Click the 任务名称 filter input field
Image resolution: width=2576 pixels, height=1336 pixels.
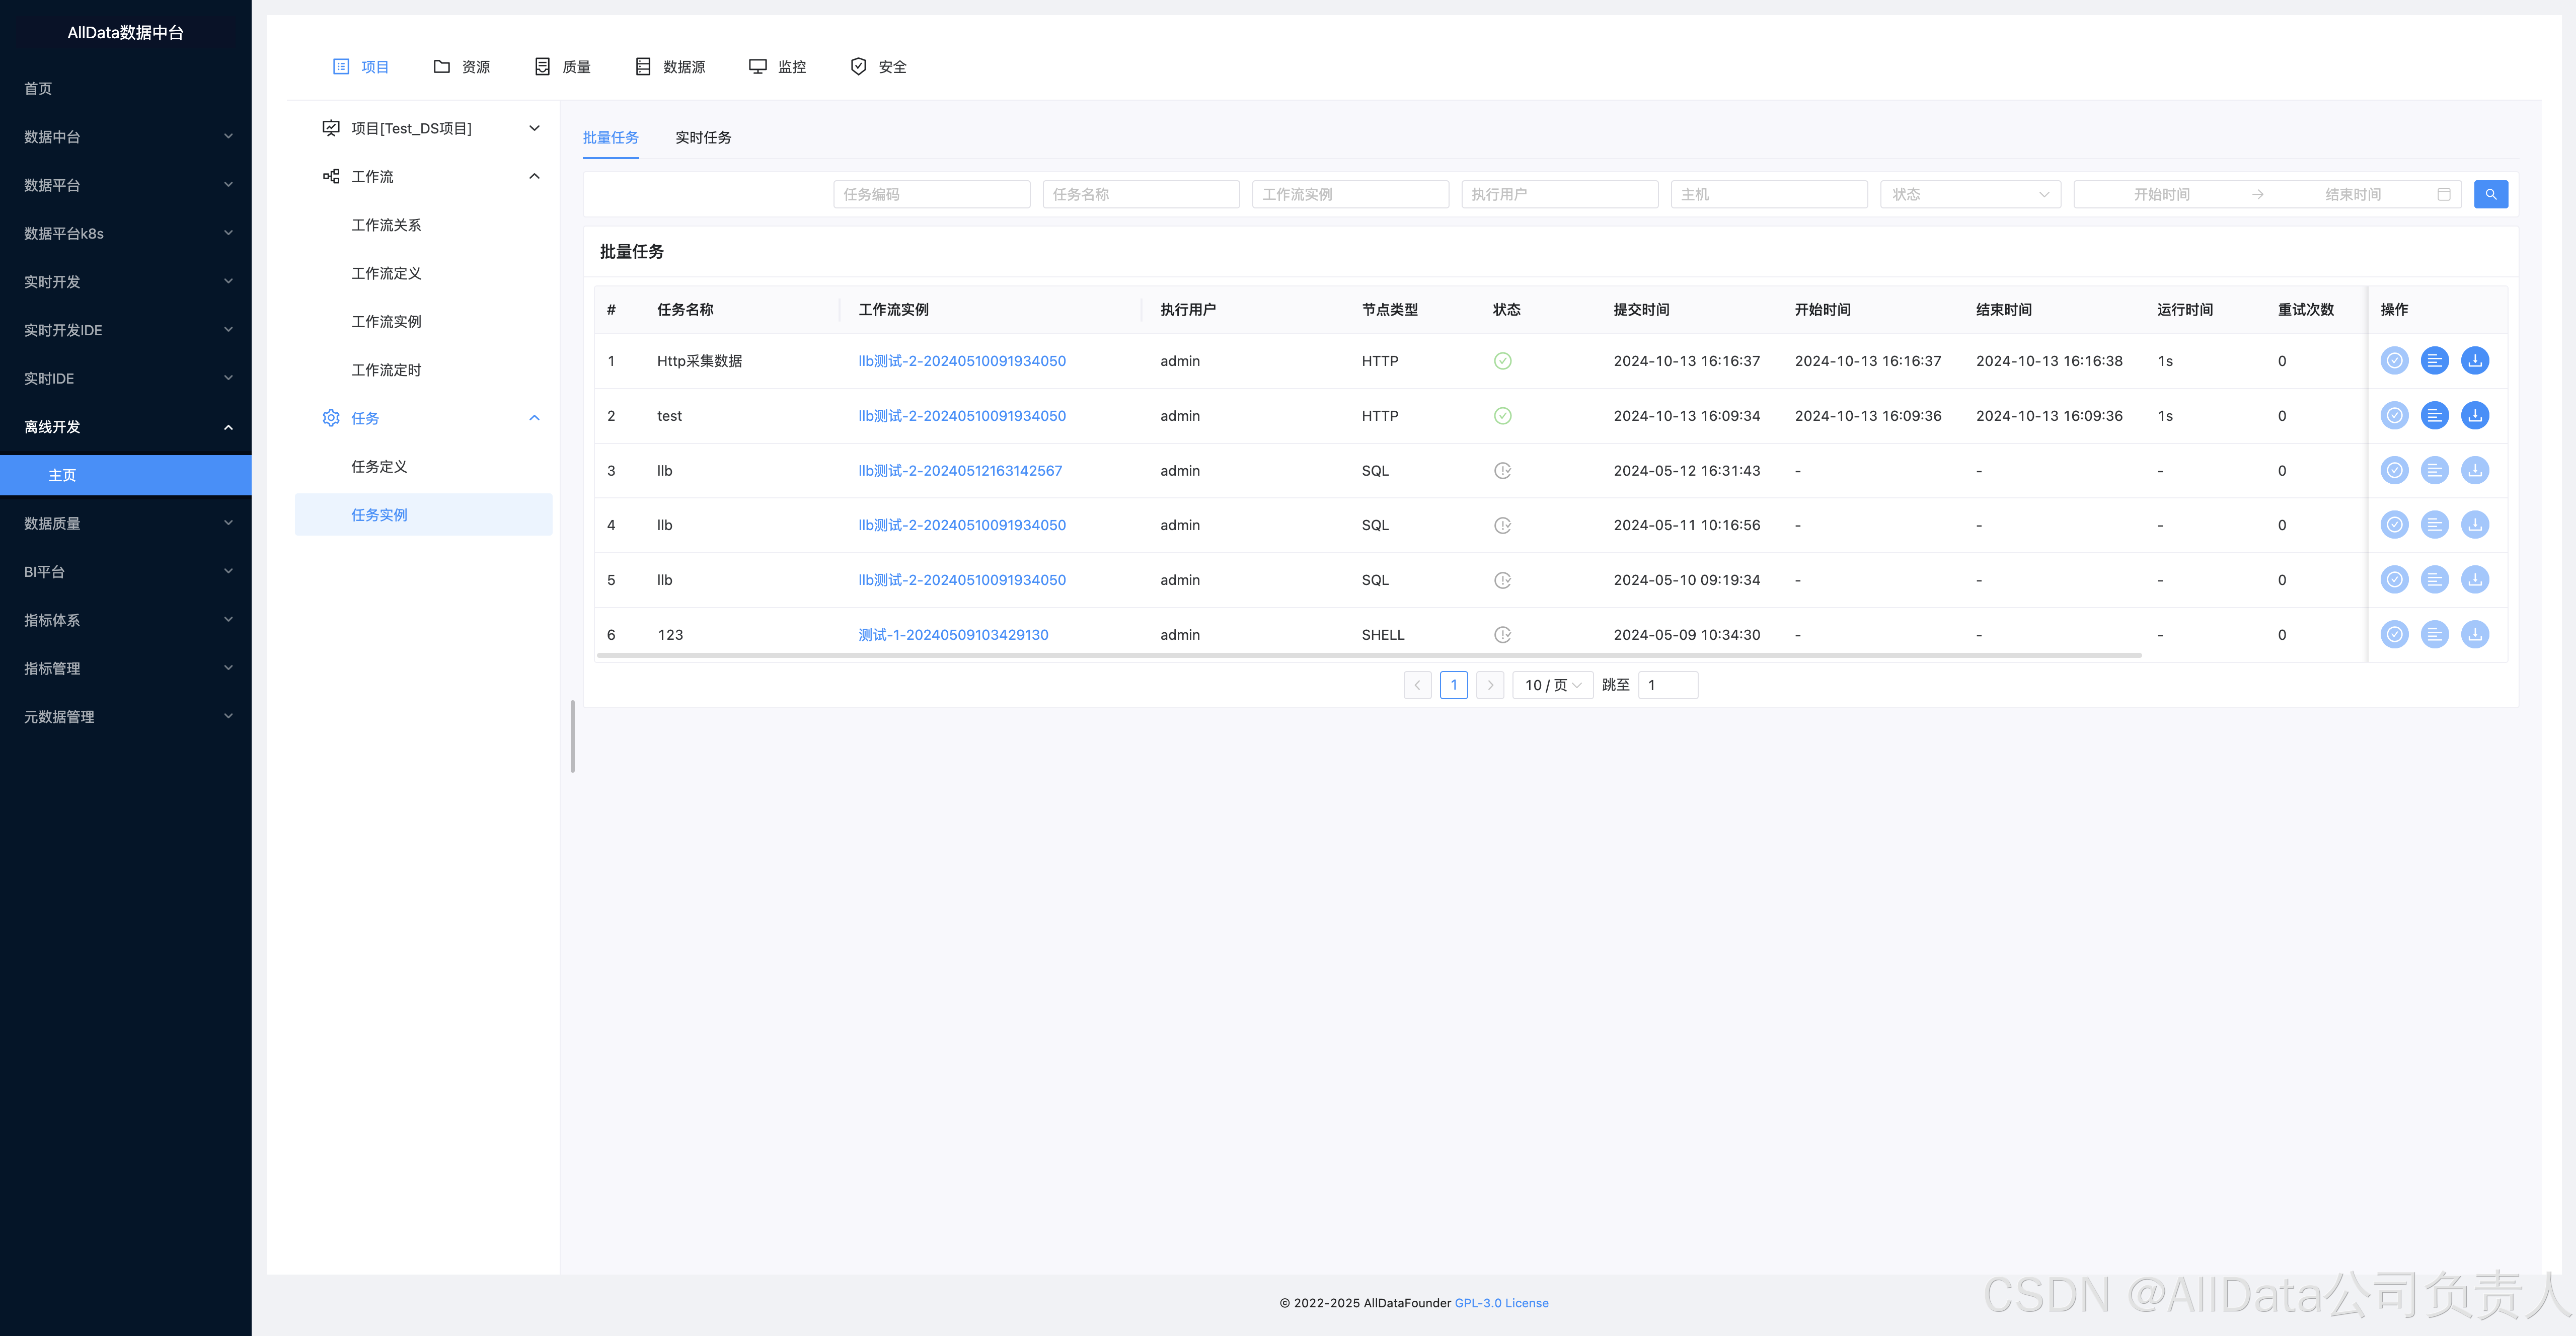coord(1140,194)
